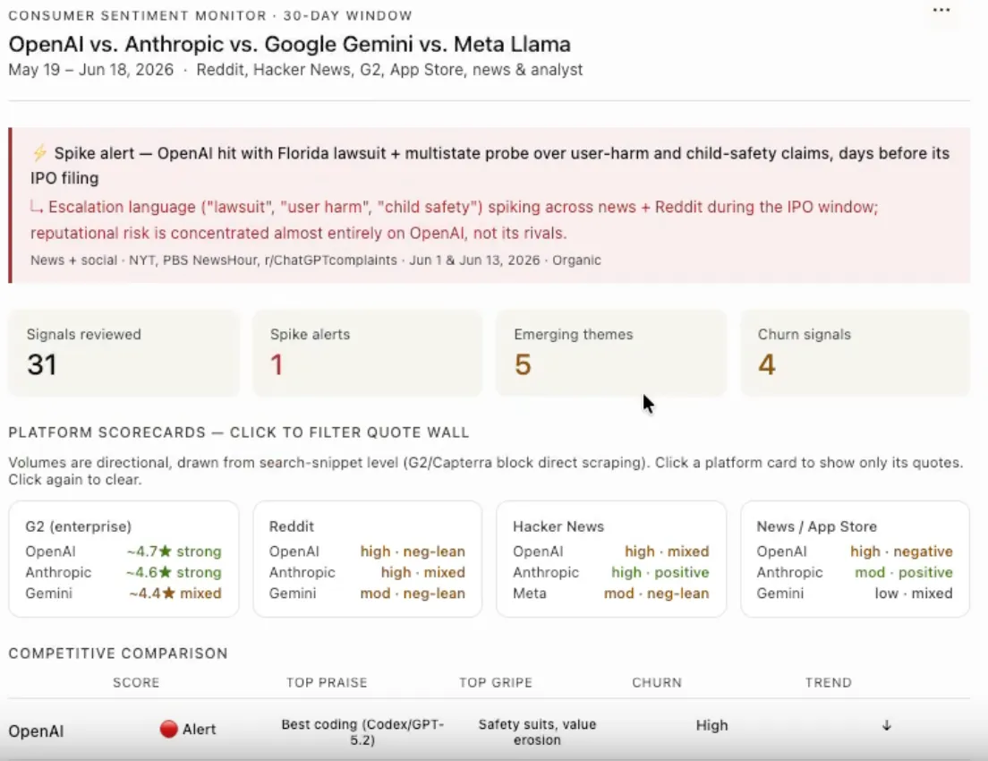The image size is (988, 761).
Task: Select the News / App Store scorecard
Action: tap(855, 559)
